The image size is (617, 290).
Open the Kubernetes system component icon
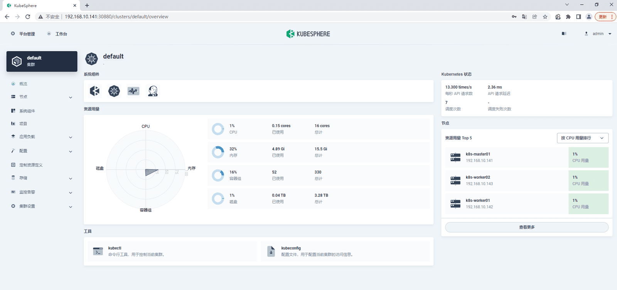(x=114, y=91)
